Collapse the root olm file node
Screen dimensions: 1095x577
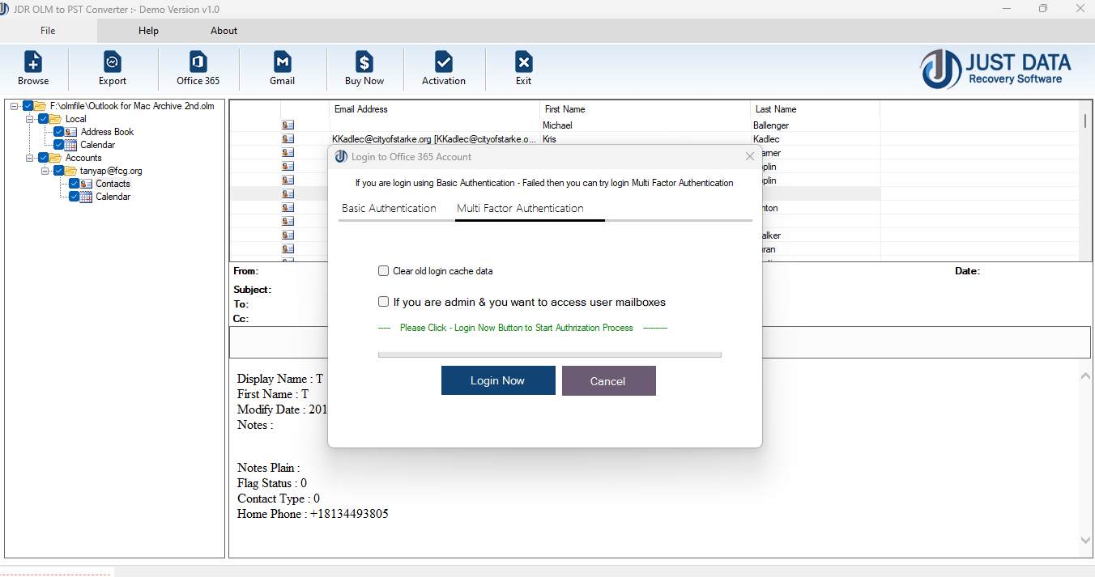[x=15, y=106]
